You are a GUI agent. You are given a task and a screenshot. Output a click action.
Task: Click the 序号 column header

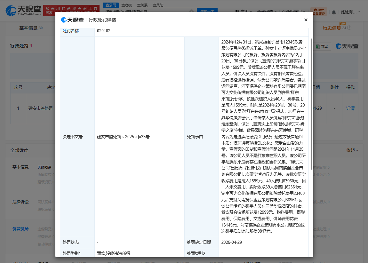click(18, 87)
